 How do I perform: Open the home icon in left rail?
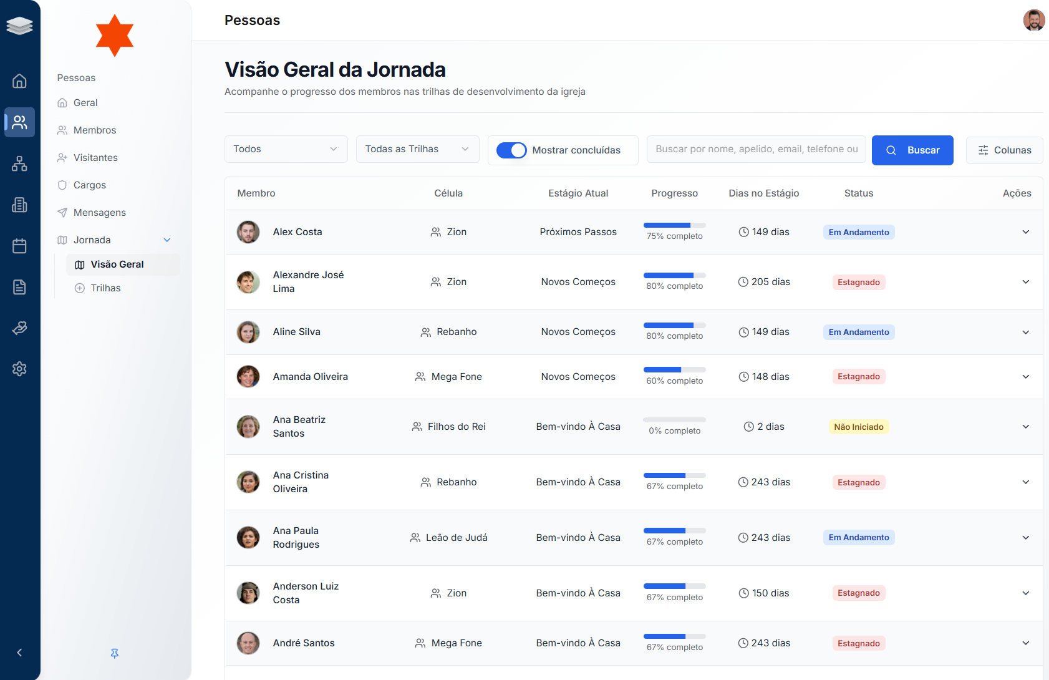19,81
